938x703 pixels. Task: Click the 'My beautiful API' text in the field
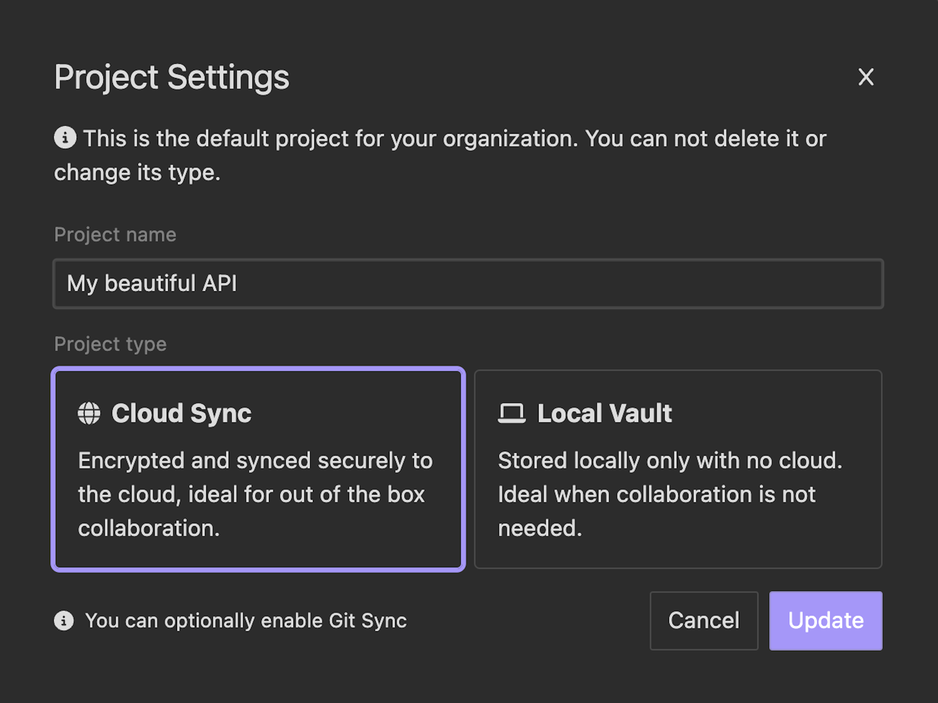click(152, 284)
